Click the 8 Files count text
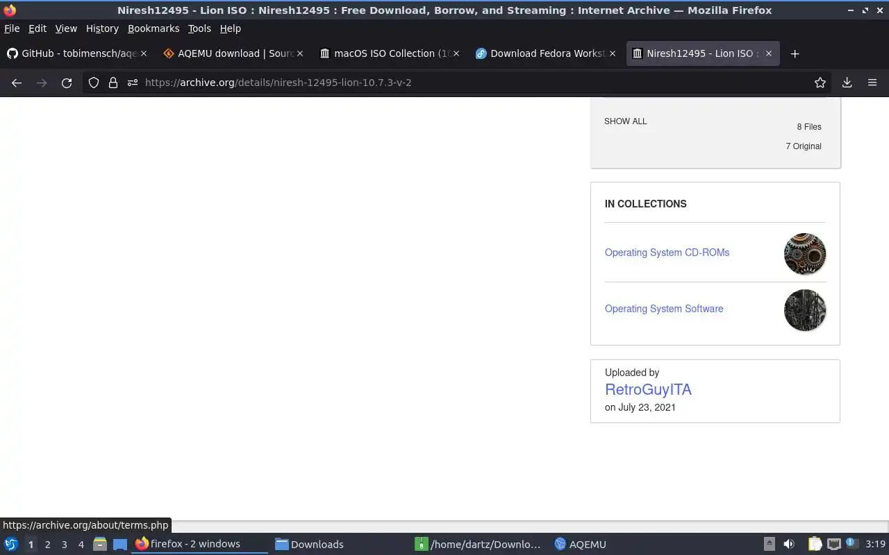The height and width of the screenshot is (555, 889). coord(809,127)
